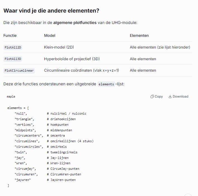The image size is (198, 196).
Task: Click the 'Waar vind je die andere elementen?' heading
Action: tap(51, 11)
